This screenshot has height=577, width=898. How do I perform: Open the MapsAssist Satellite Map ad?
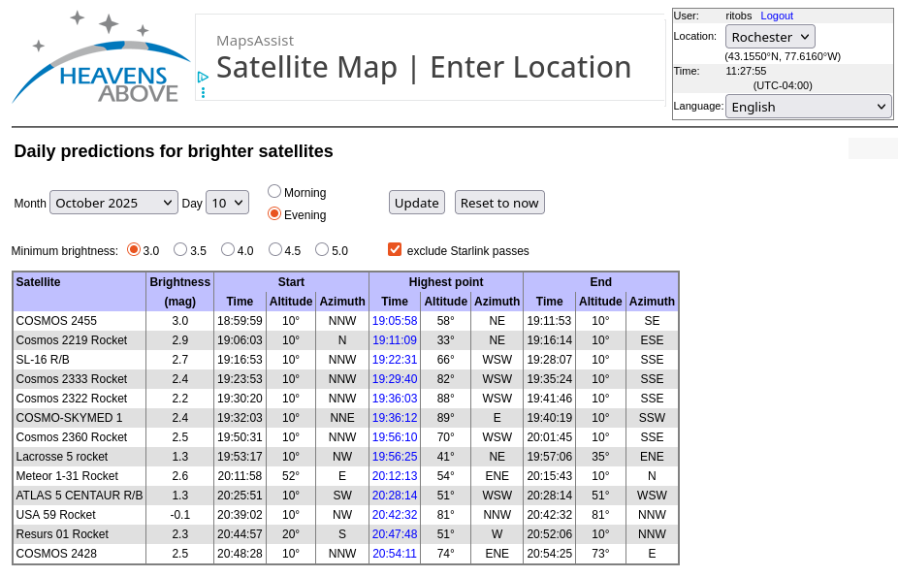click(423, 67)
